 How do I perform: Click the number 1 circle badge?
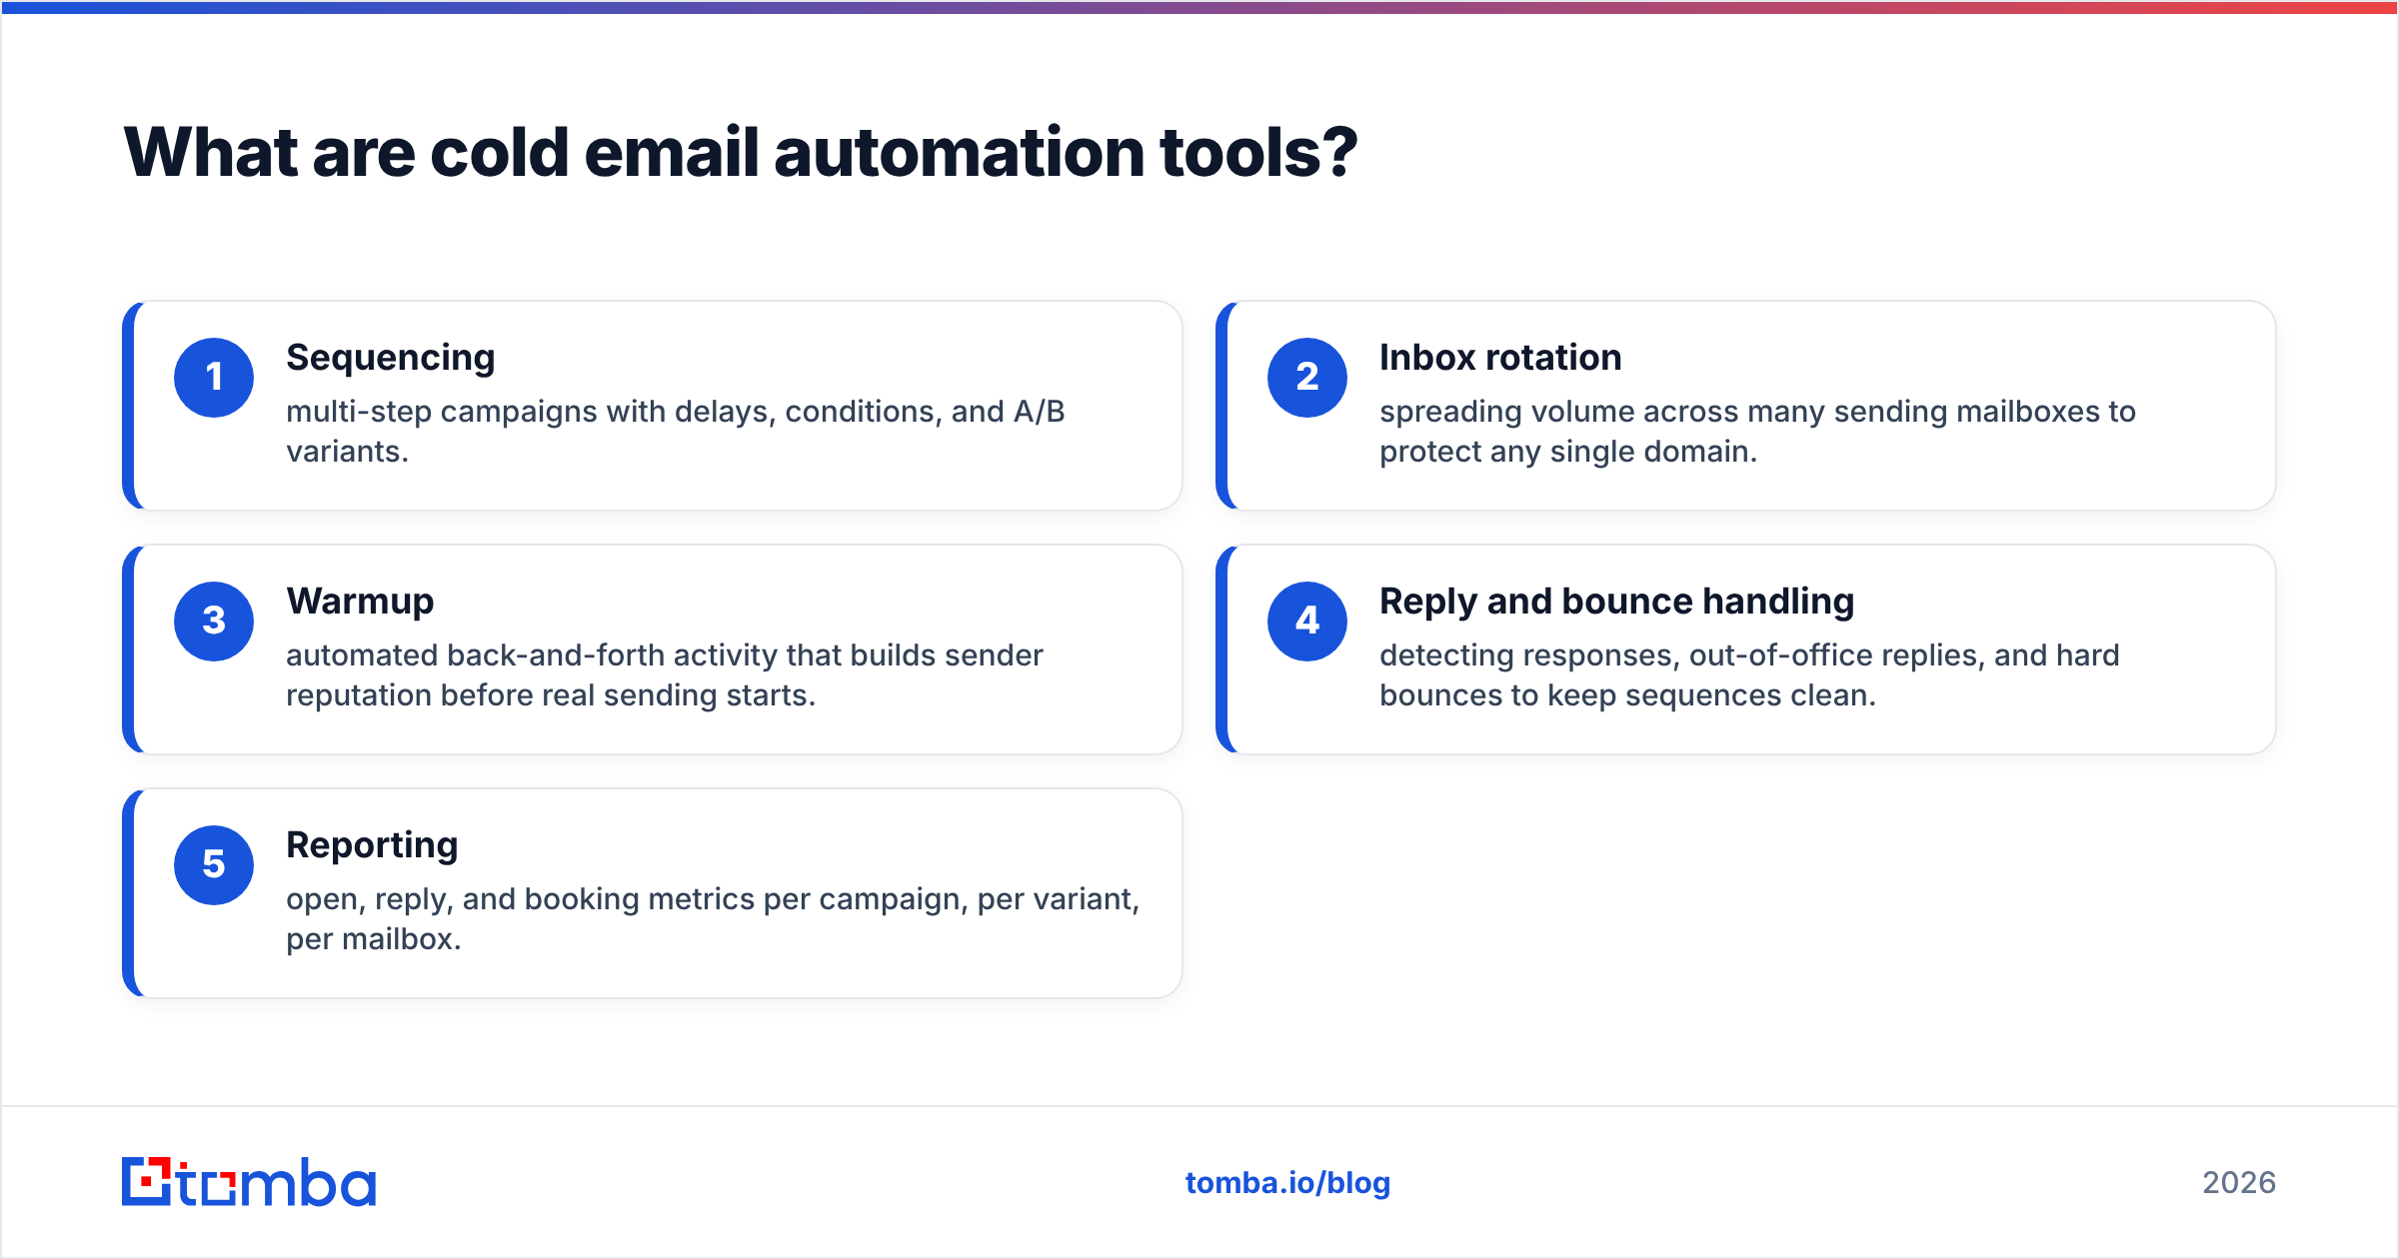point(214,378)
